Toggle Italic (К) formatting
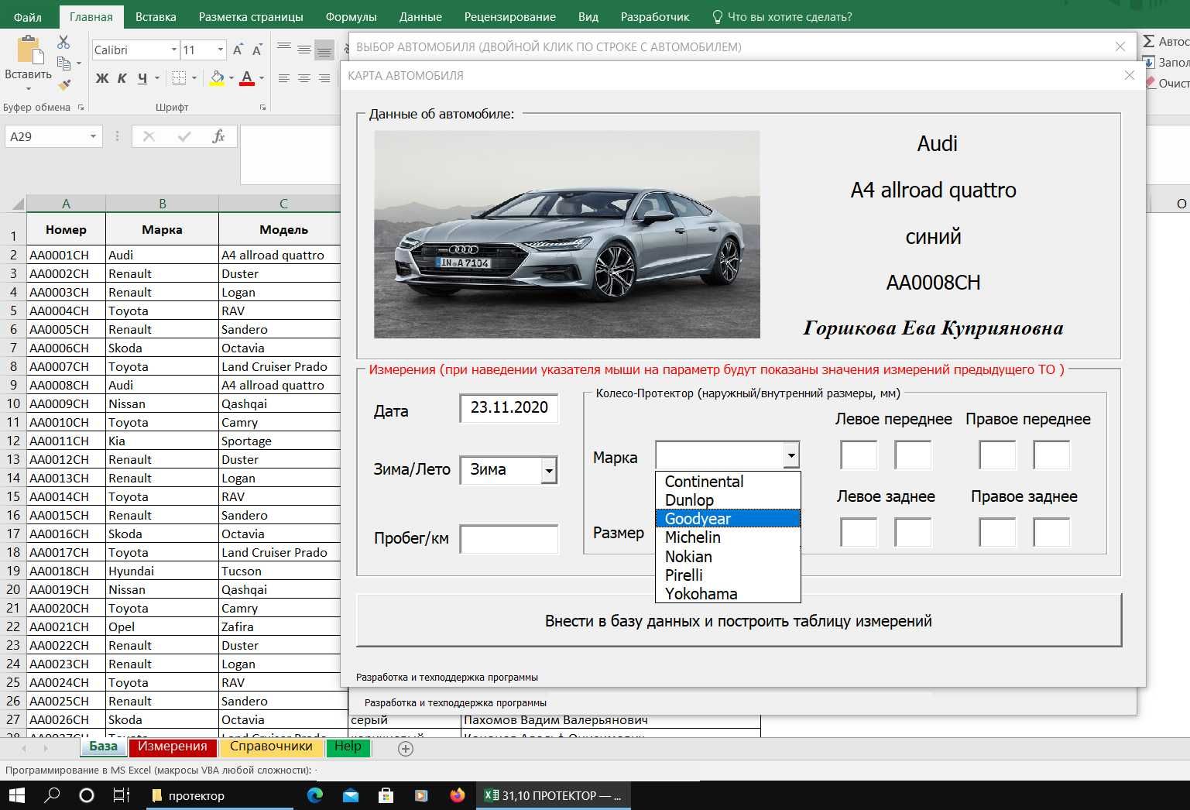 [x=122, y=78]
